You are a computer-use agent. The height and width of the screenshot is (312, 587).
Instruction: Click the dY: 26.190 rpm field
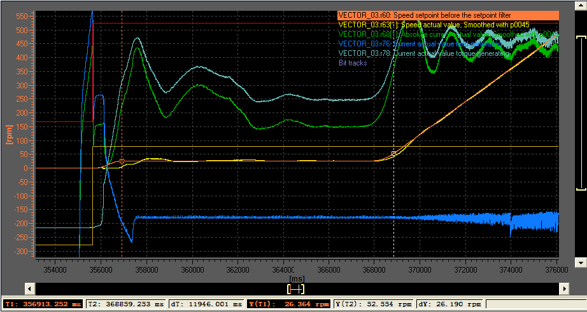(448, 304)
